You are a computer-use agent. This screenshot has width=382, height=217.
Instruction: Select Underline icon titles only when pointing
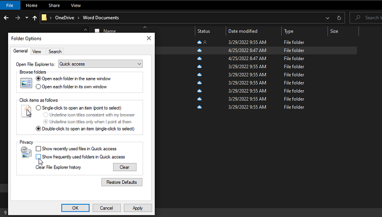click(45, 122)
